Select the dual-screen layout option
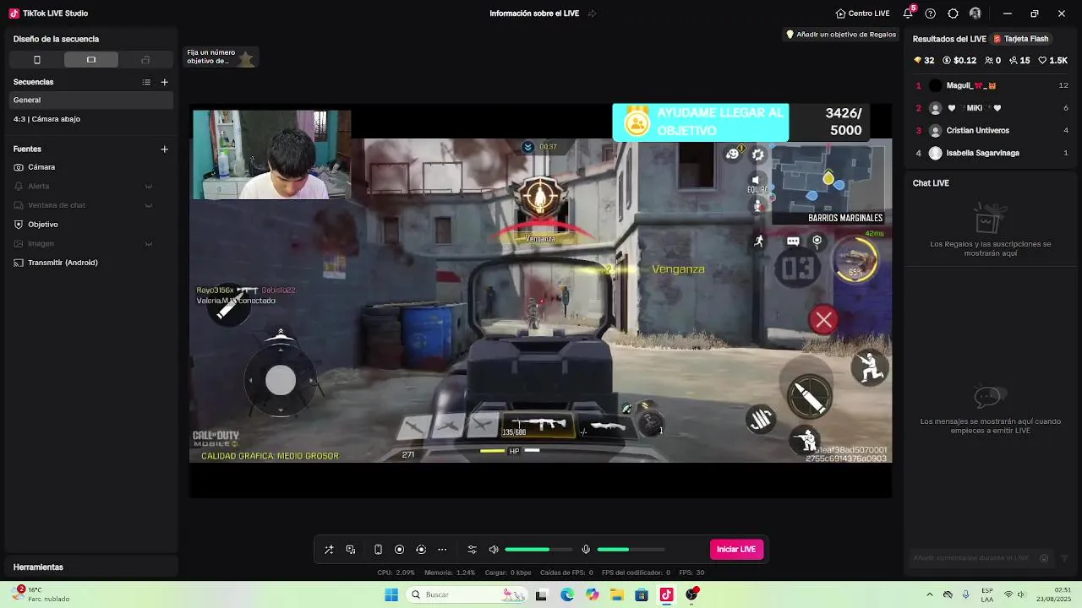The height and width of the screenshot is (608, 1082). click(x=145, y=60)
